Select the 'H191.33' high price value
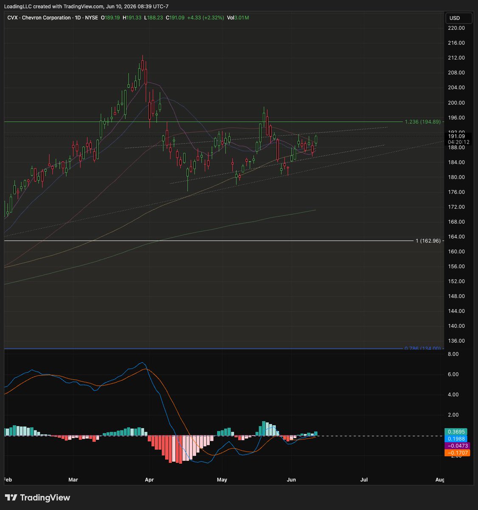Screen dimensions: 478x510 click(132, 18)
